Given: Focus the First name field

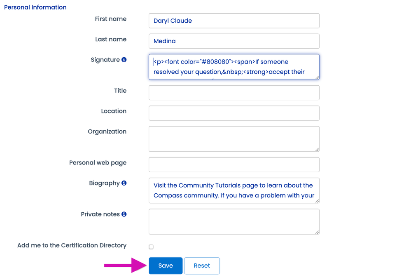Looking at the screenshot, I should pyautogui.click(x=234, y=21).
